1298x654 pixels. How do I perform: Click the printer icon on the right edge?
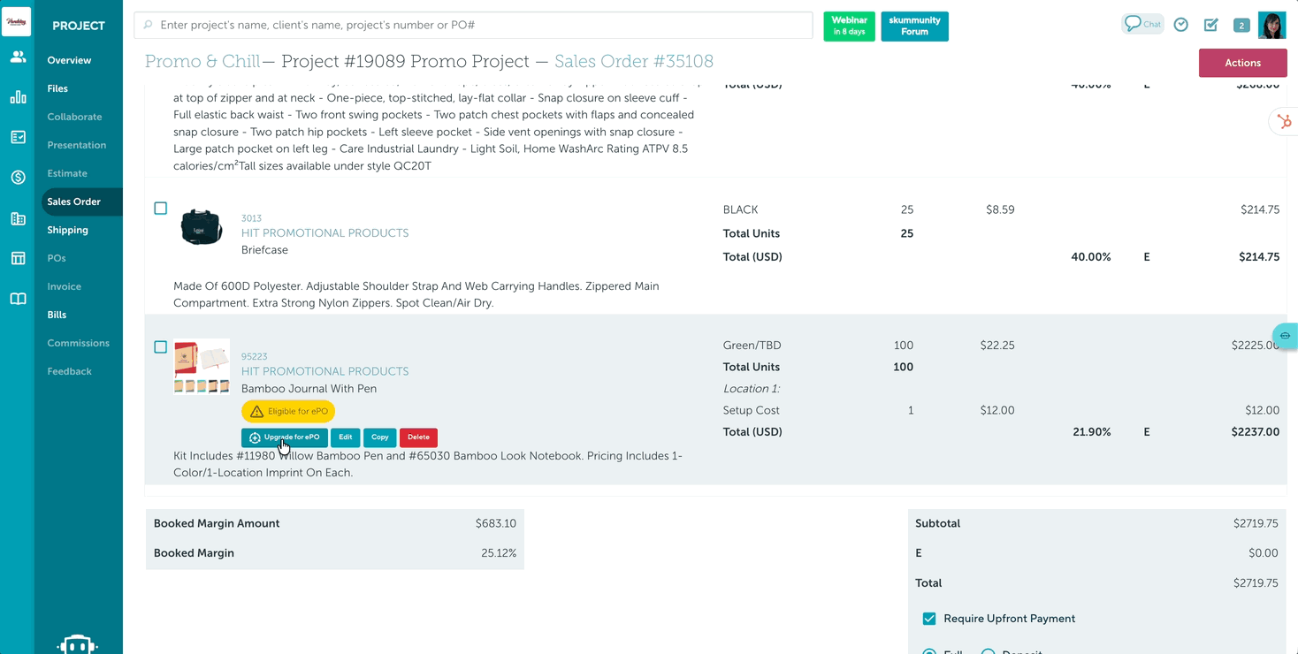1284,336
